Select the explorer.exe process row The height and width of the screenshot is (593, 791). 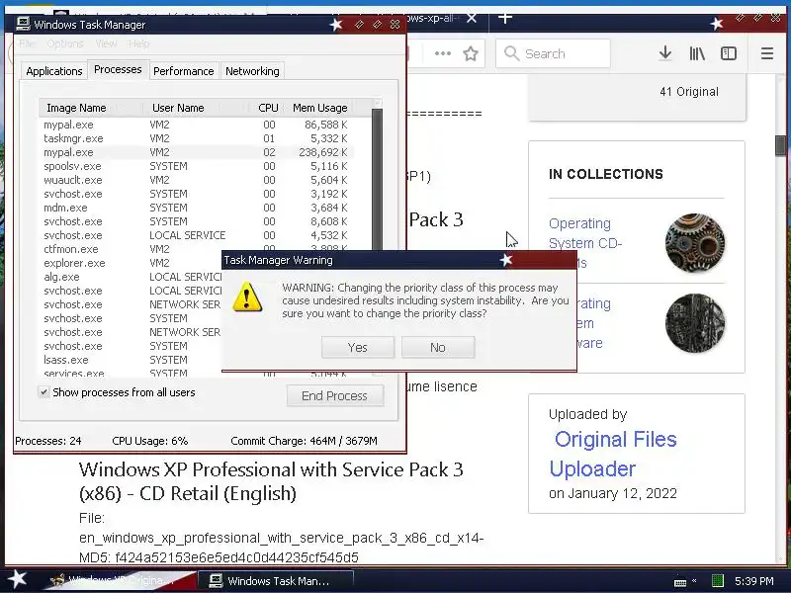132,263
